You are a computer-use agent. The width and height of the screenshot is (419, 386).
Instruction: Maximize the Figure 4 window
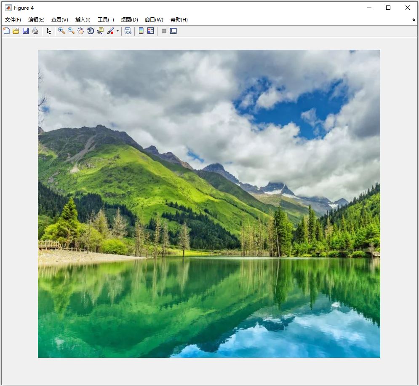(388, 8)
